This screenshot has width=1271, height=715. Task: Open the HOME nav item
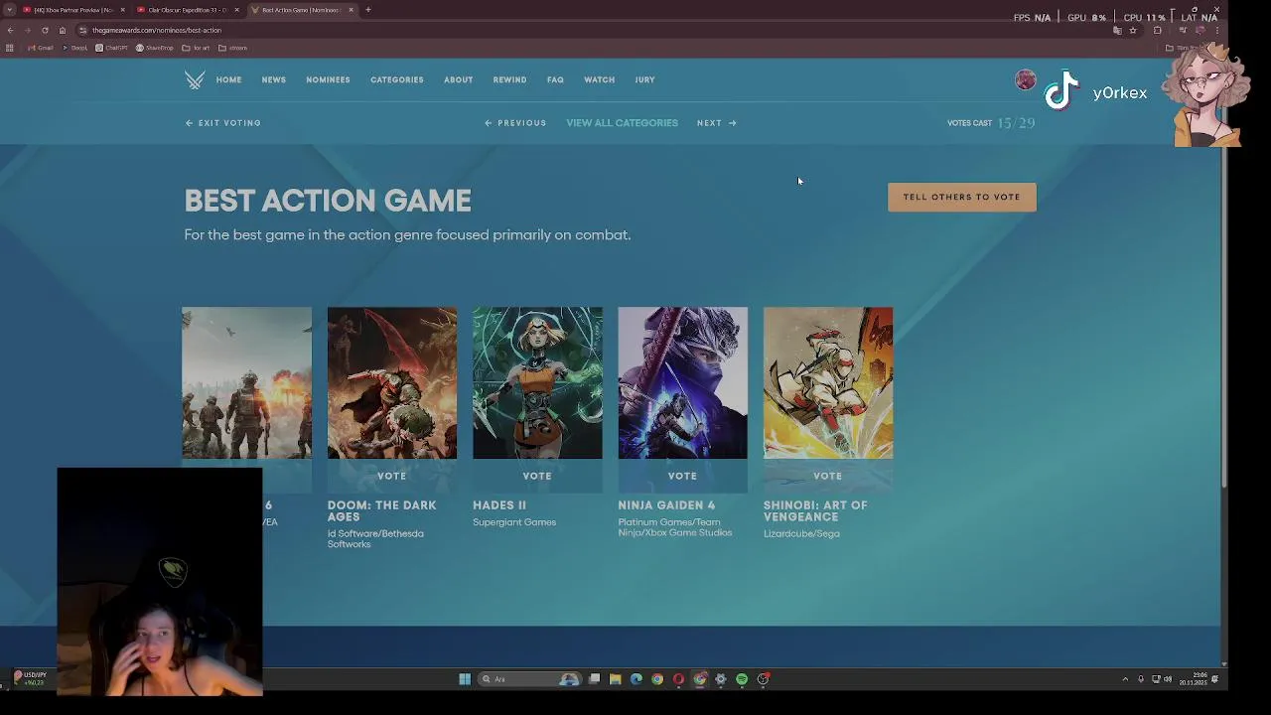coord(228,79)
